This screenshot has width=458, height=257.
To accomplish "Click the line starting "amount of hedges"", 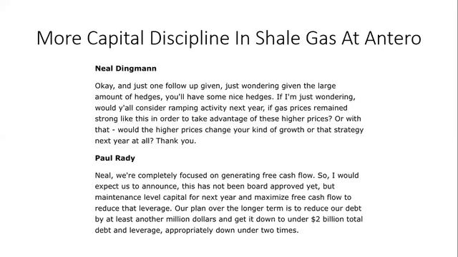I will [225, 97].
